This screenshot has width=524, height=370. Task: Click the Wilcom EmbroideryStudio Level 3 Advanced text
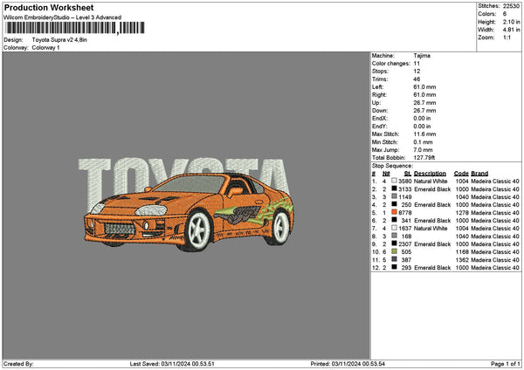click(x=63, y=17)
